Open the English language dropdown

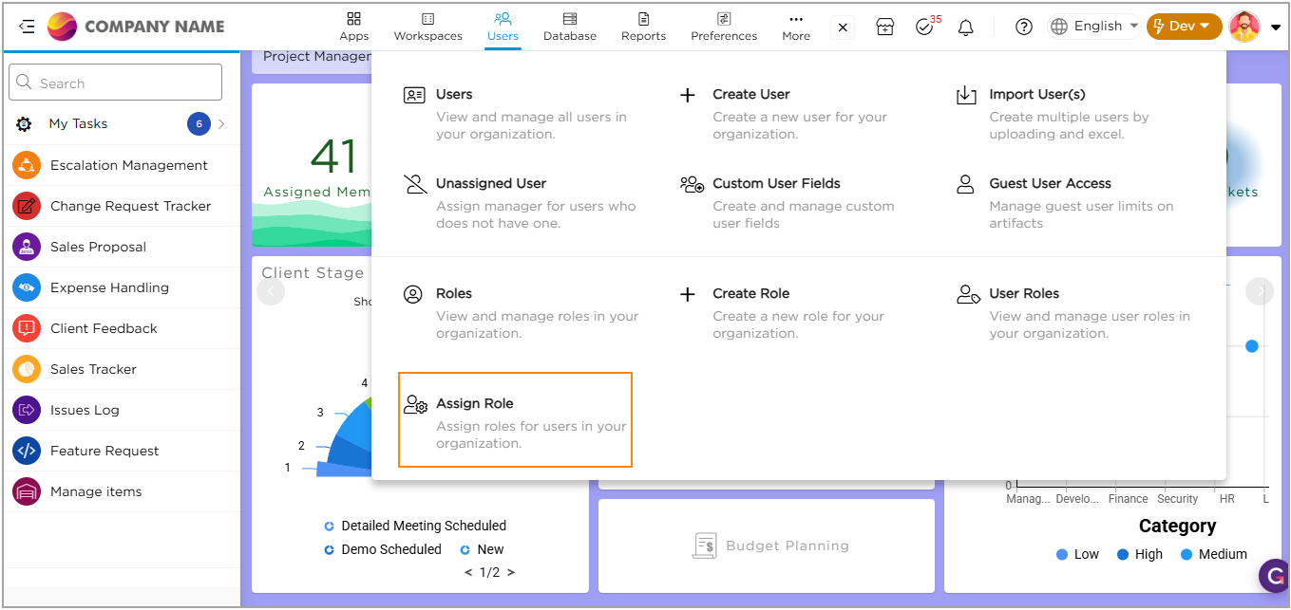coord(1095,27)
